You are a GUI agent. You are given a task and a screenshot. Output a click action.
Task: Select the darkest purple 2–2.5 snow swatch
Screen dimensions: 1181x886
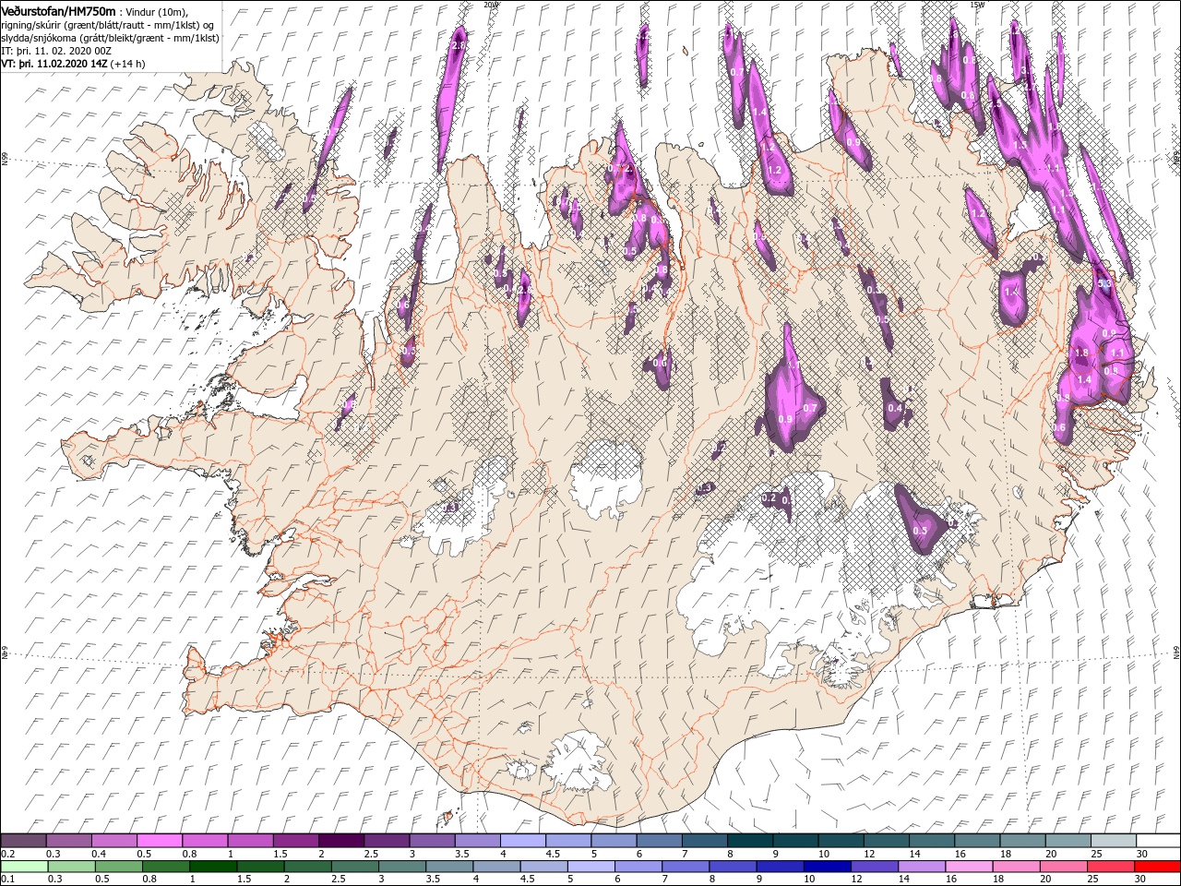coord(340,841)
